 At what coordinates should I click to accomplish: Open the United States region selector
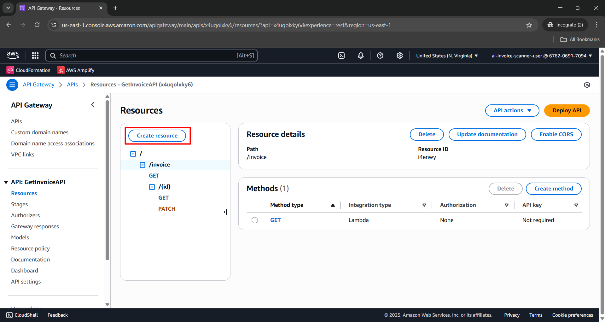(x=446, y=56)
